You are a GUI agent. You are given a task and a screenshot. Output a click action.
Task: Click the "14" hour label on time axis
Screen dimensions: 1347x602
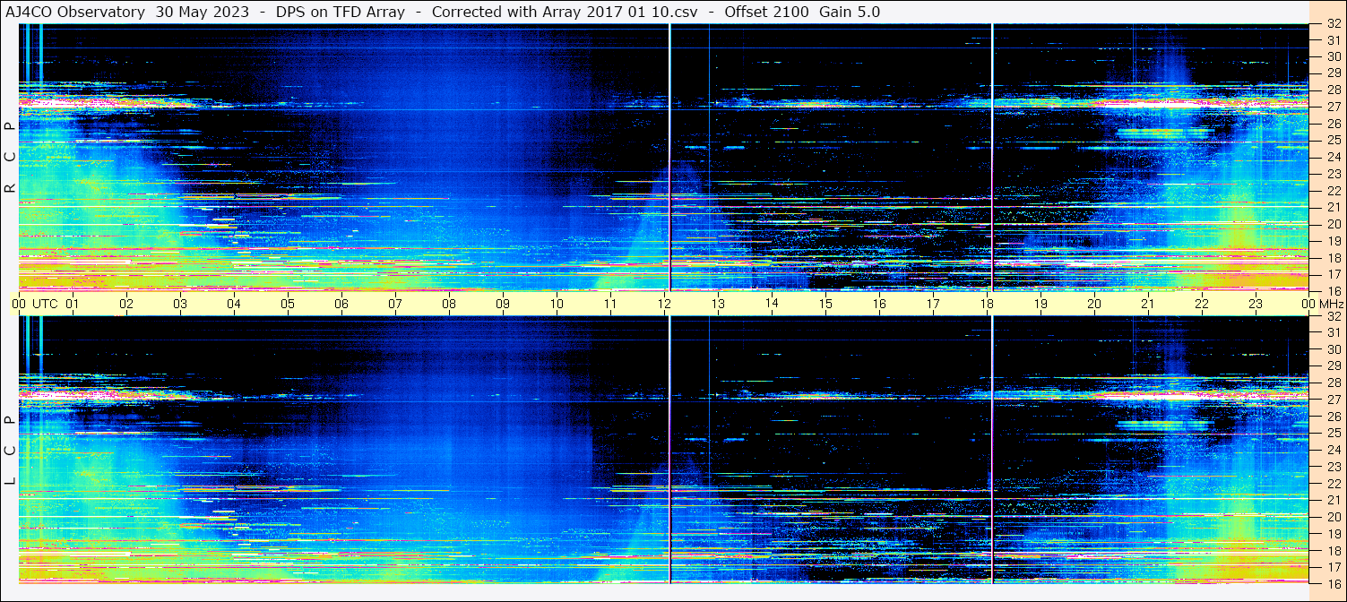point(772,303)
